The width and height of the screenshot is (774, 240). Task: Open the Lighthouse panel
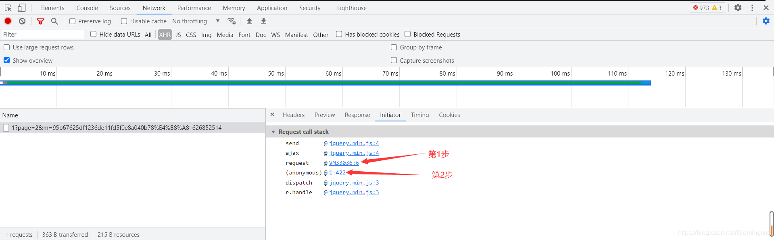[352, 8]
